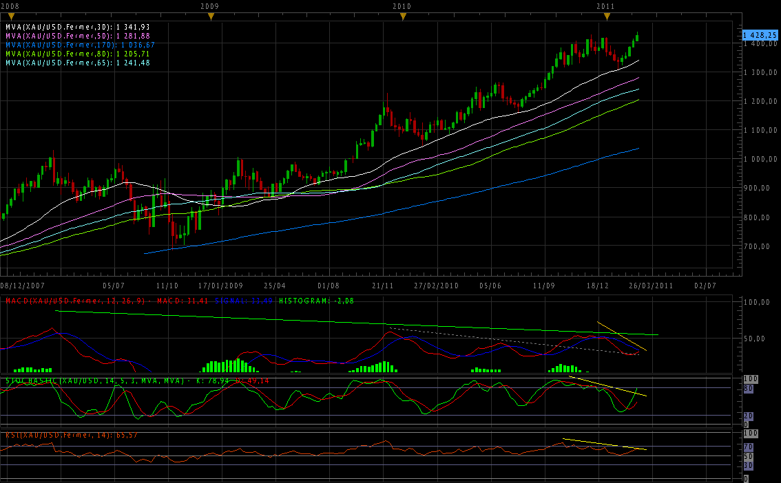Click the 80 level label on Stochastic scale
Image resolution: width=781 pixels, height=483 pixels.
[x=748, y=388]
